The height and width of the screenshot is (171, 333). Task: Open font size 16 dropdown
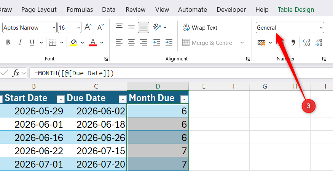(78, 28)
